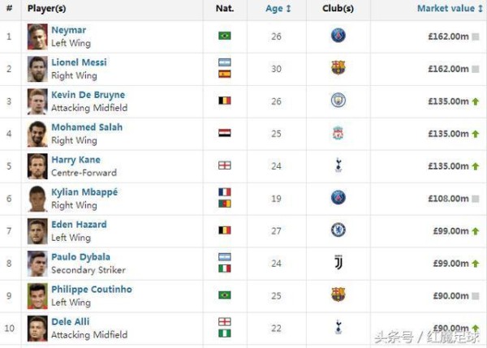The height and width of the screenshot is (348, 487).
Task: Click Manchester City crest for De Bruyne
Action: click(x=338, y=101)
